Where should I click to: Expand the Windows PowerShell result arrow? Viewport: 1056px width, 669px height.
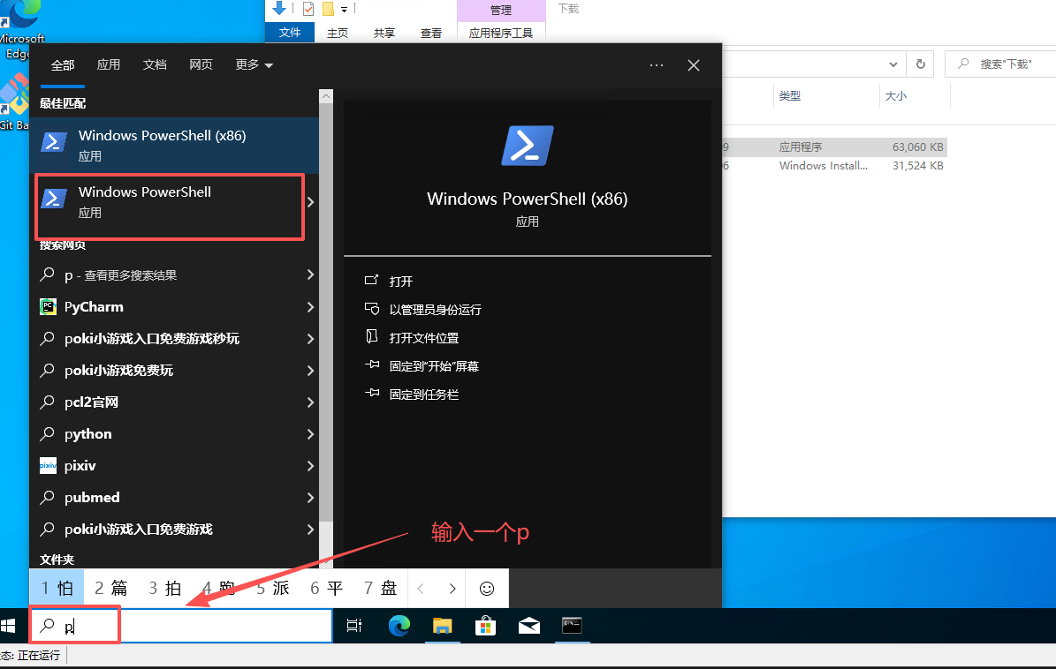pos(310,201)
